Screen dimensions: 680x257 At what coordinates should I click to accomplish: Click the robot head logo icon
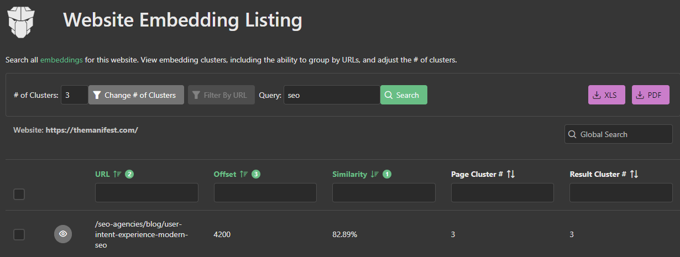[21, 23]
